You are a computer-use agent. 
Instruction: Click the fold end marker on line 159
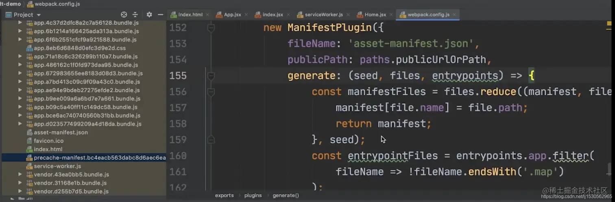(x=211, y=140)
